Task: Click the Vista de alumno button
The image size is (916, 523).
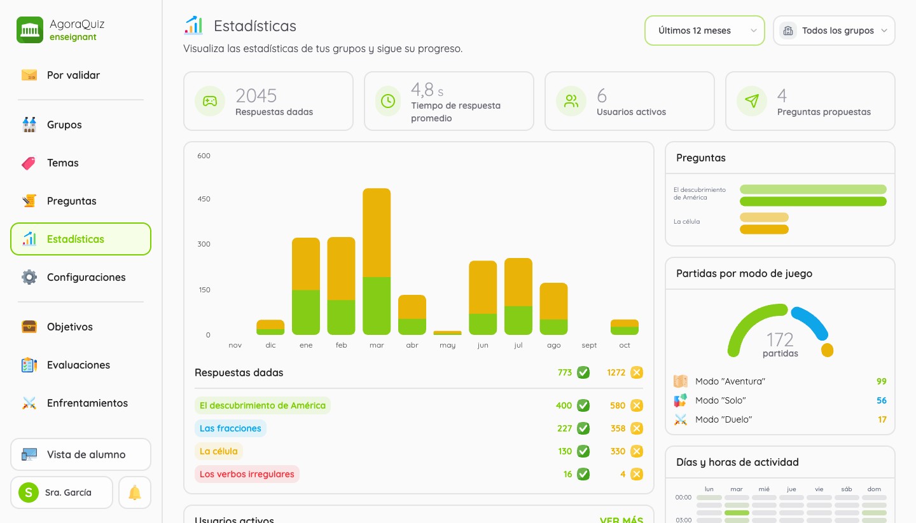Action: coord(81,454)
